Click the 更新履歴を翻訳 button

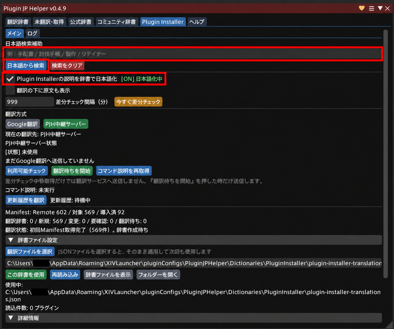[26, 200]
